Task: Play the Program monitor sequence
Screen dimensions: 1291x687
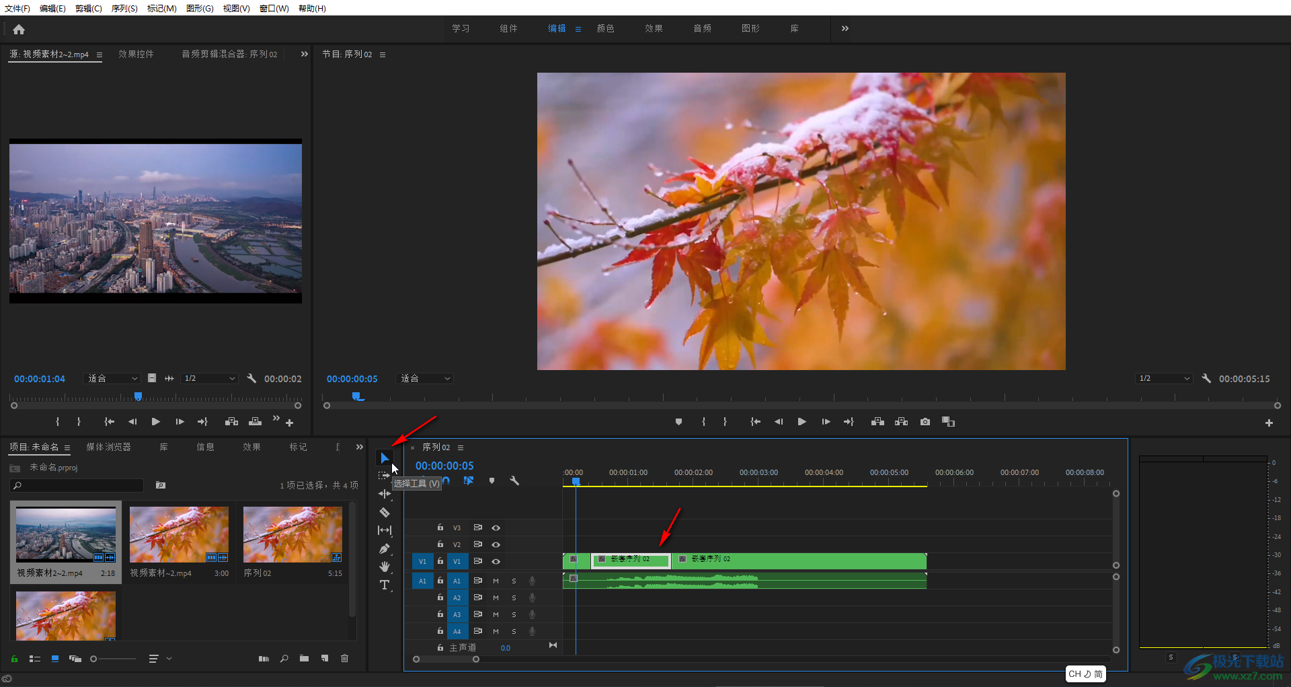Action: 801,422
